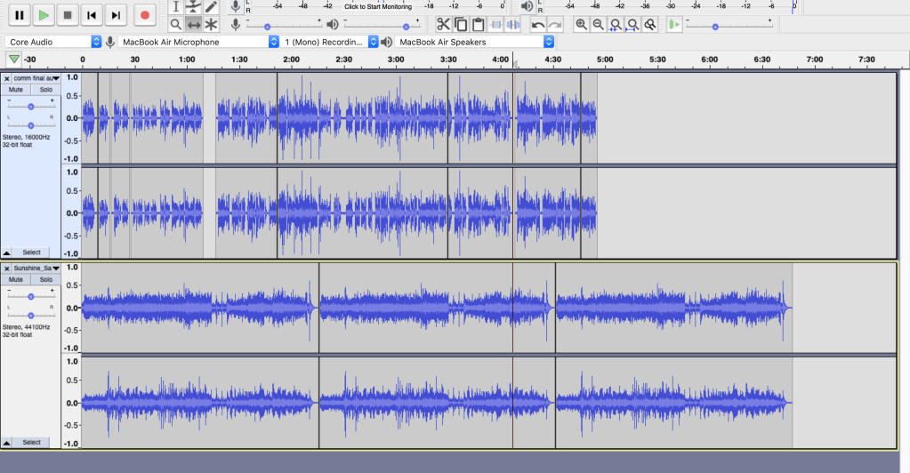The height and width of the screenshot is (473, 910).
Task: Open the Sunshine track name menu
Action: 36,268
